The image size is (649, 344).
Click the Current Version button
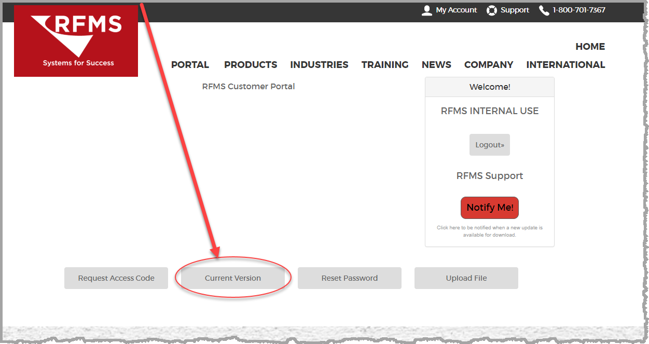coord(233,278)
